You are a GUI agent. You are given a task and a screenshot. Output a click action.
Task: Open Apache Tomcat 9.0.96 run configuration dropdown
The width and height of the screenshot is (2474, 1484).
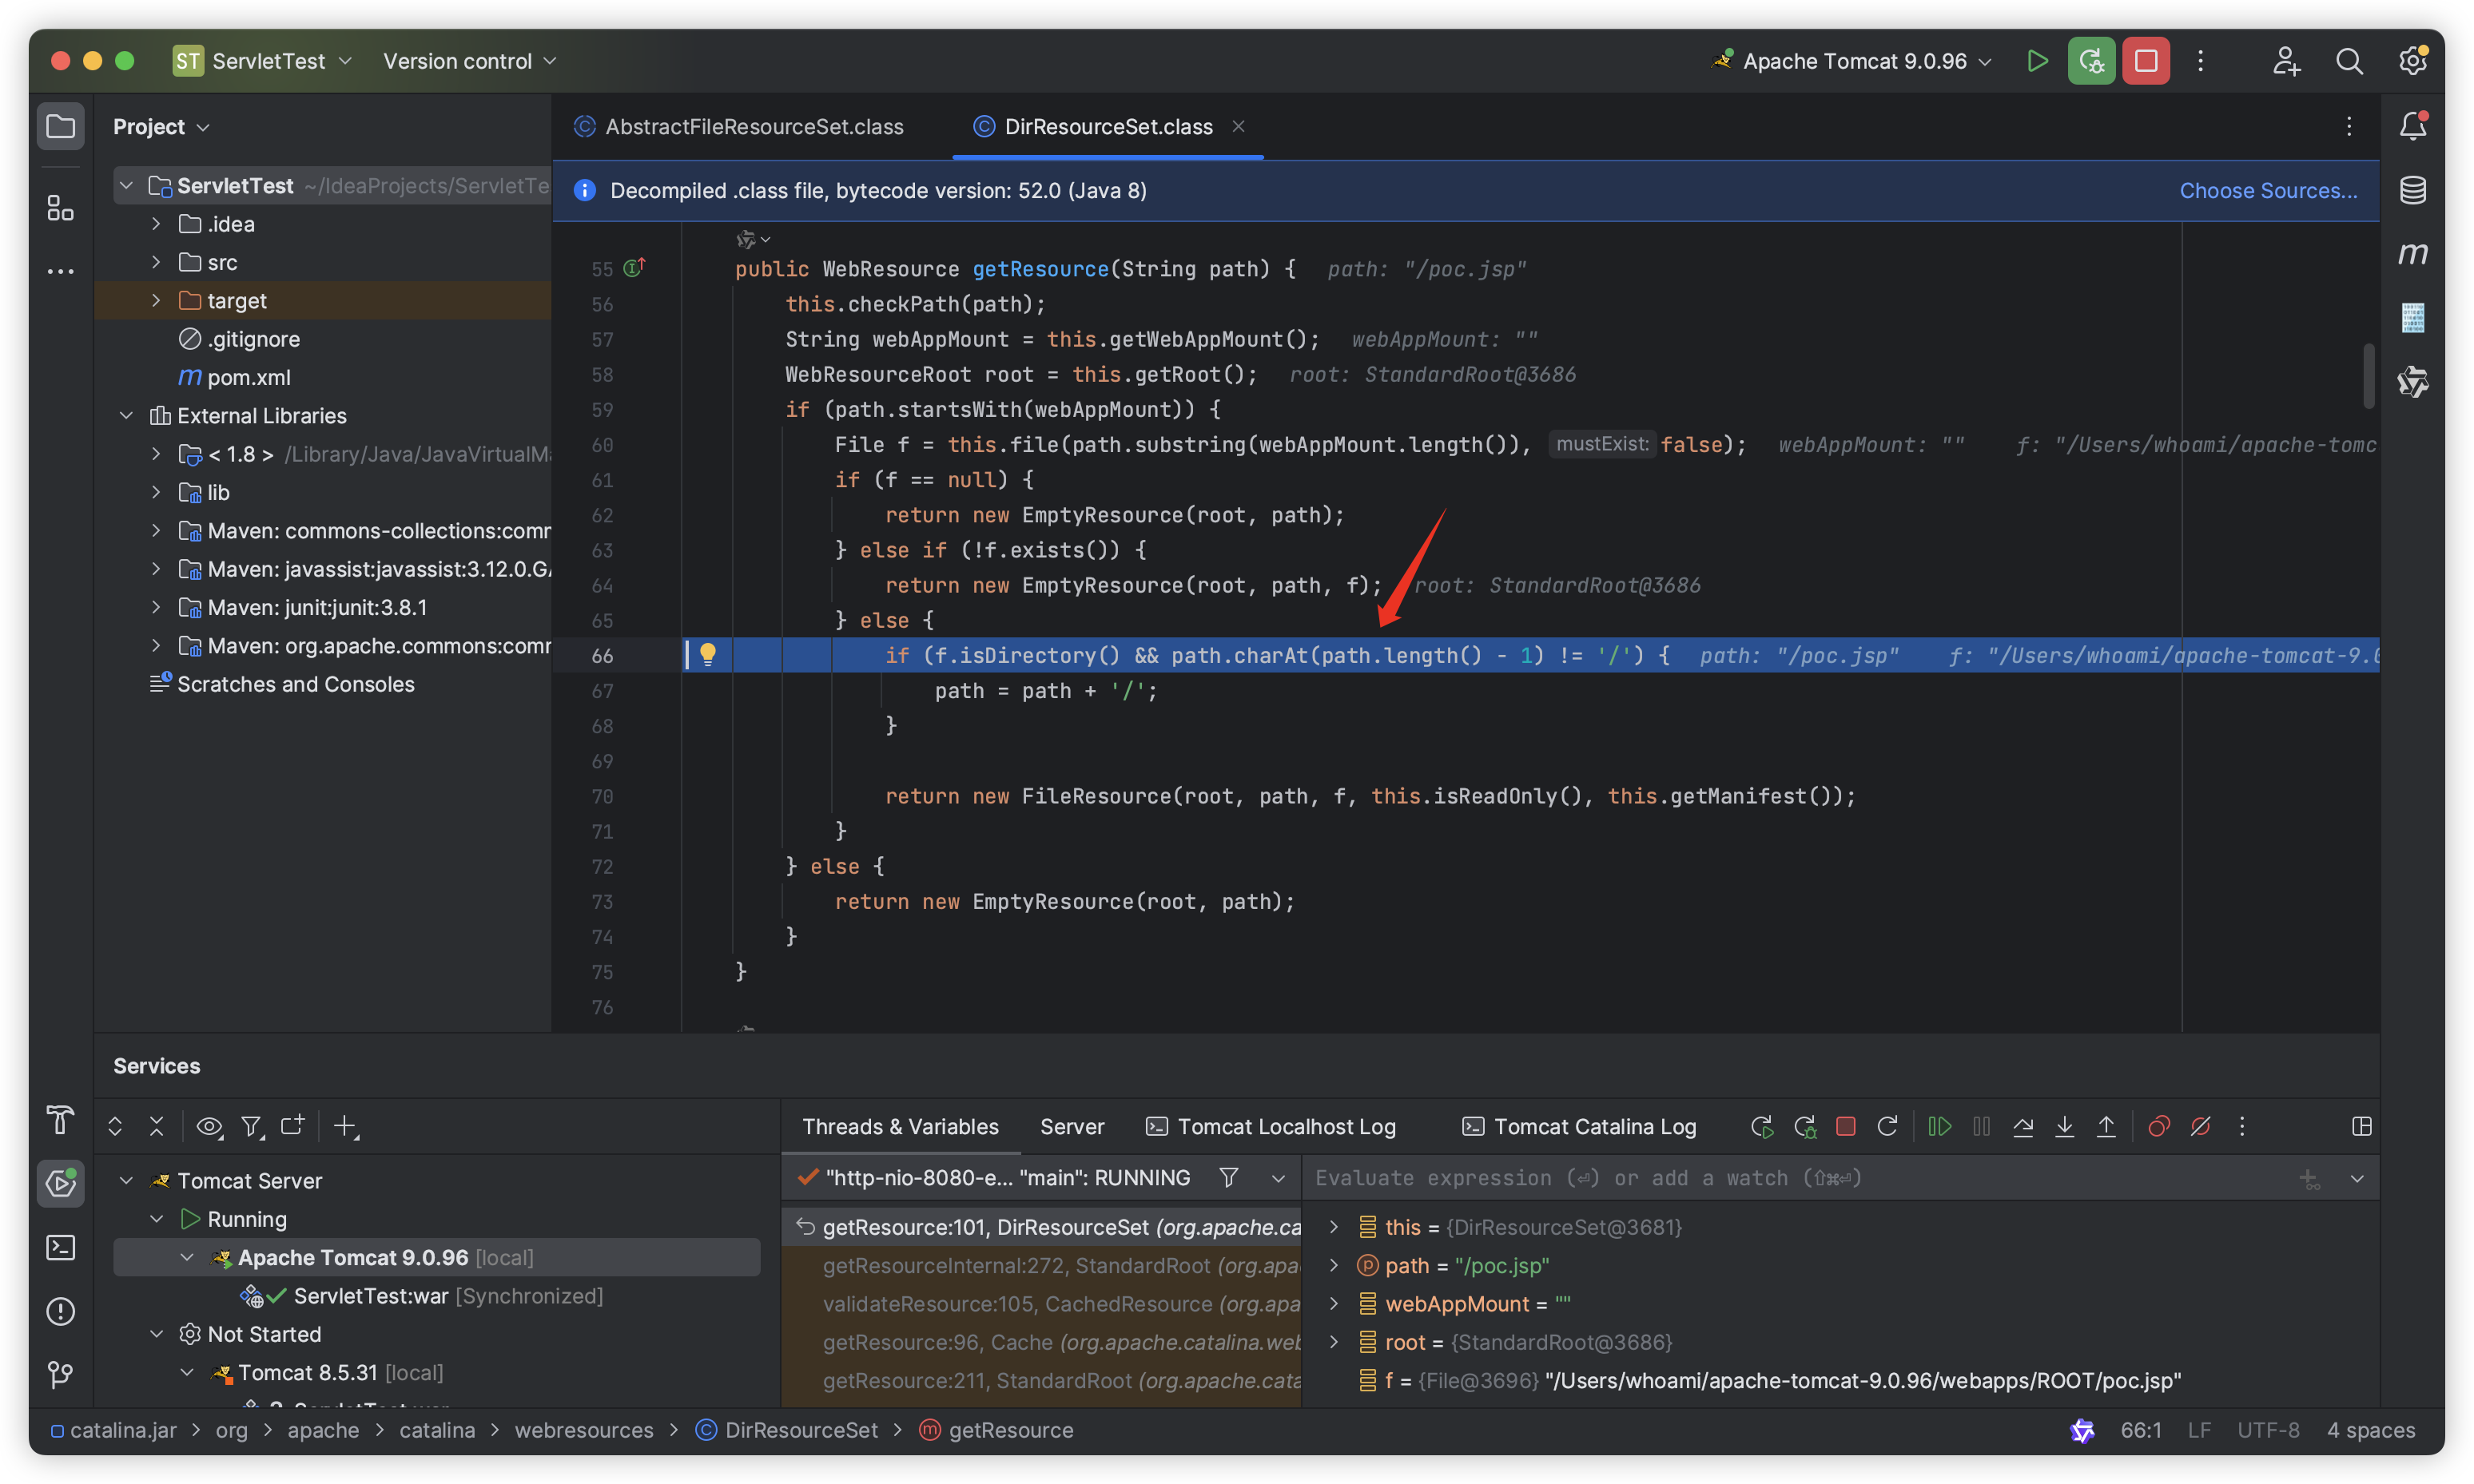click(1854, 61)
